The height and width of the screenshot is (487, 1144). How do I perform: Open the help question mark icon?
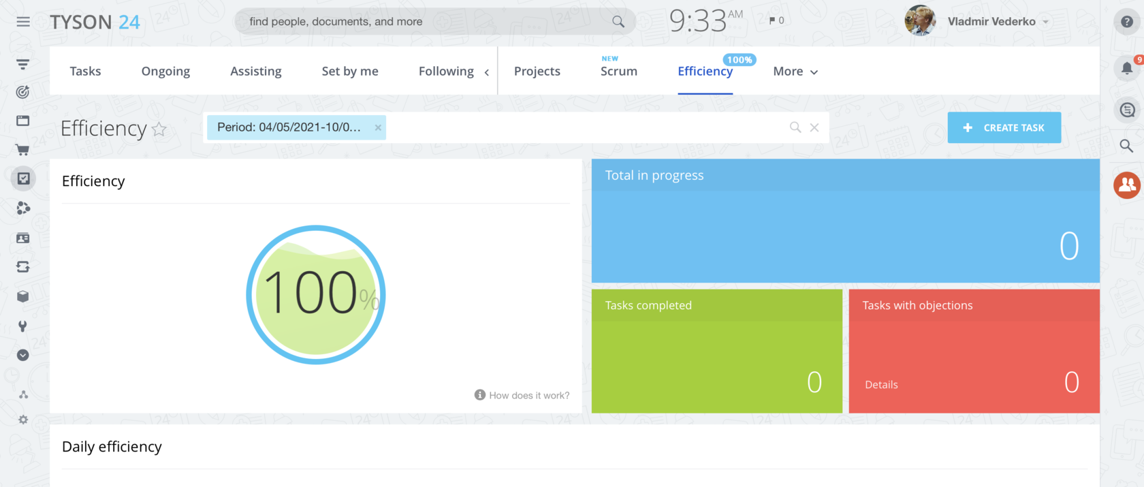tap(1127, 22)
